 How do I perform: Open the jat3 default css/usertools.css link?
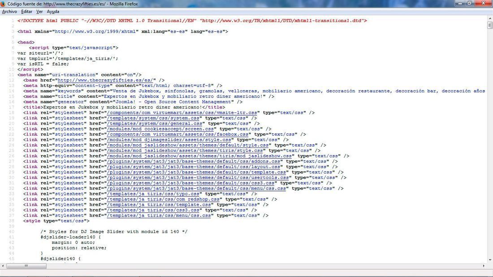pos(198,177)
